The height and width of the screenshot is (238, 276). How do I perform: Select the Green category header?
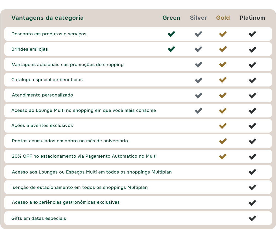point(171,18)
